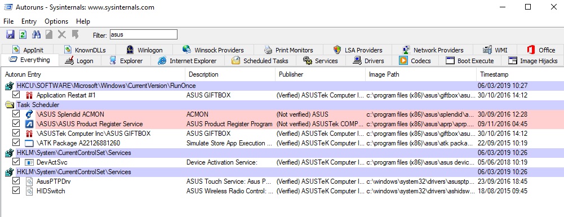The width and height of the screenshot is (564, 217).
Task: Click the Find binoculars icon
Action: tap(36, 34)
